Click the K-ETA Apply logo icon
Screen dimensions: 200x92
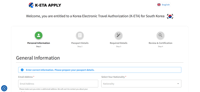point(31,5)
